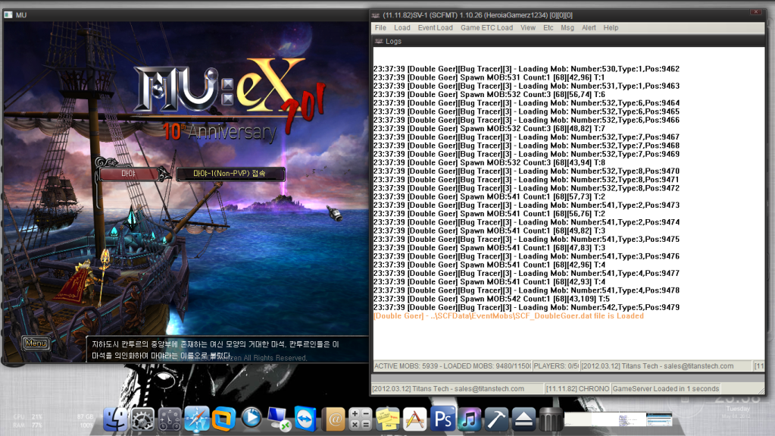Select the 마야 server group button
This screenshot has height=436, width=775.
pos(129,174)
